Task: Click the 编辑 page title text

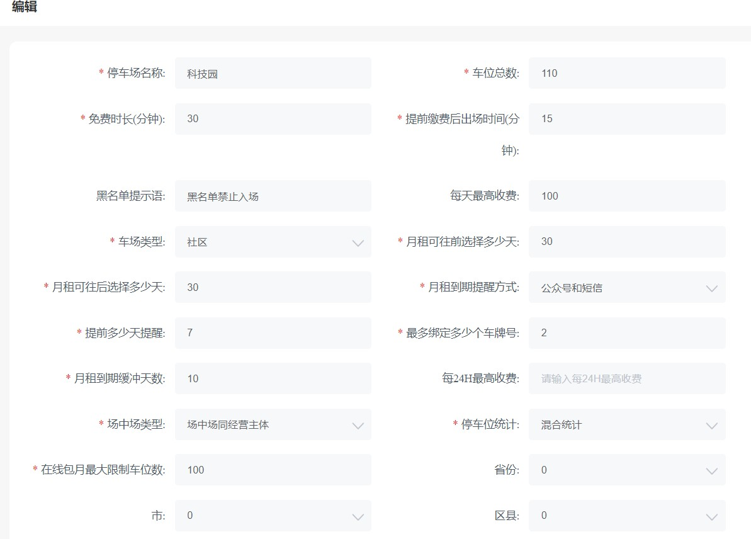Action: [25, 6]
